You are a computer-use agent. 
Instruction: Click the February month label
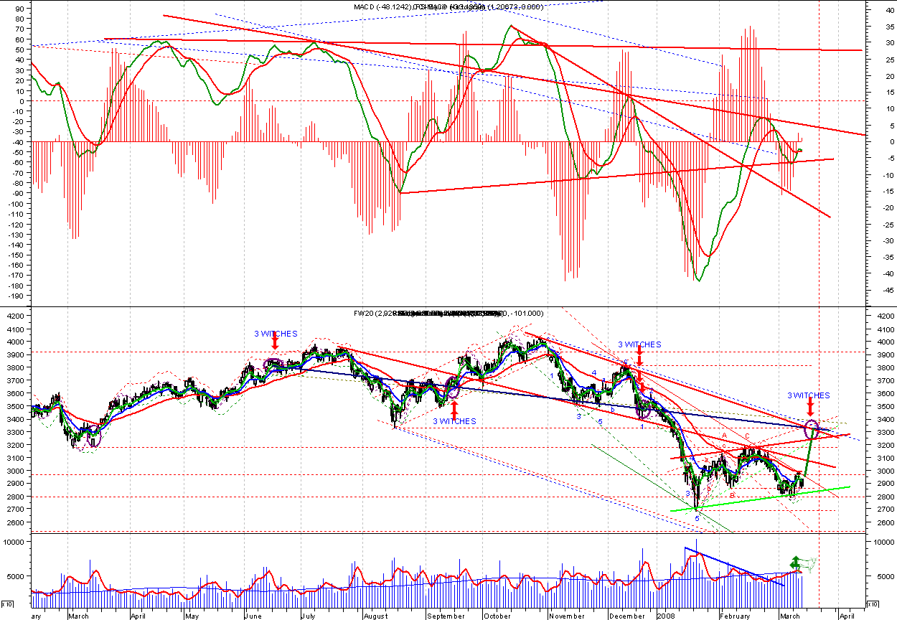(734, 616)
